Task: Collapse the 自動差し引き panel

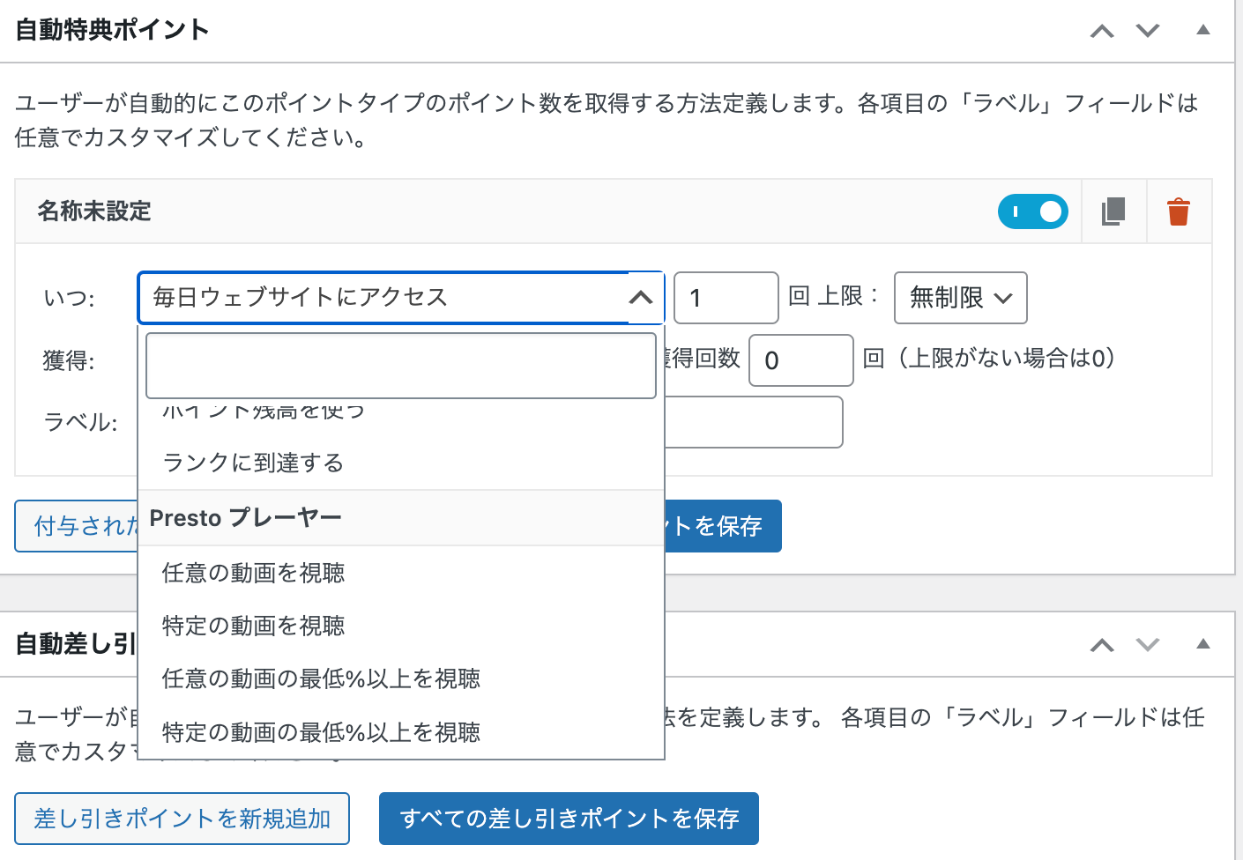Action: tap(1203, 644)
